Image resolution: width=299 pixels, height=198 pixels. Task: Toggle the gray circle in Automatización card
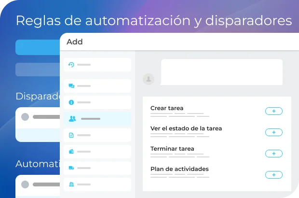(25, 184)
